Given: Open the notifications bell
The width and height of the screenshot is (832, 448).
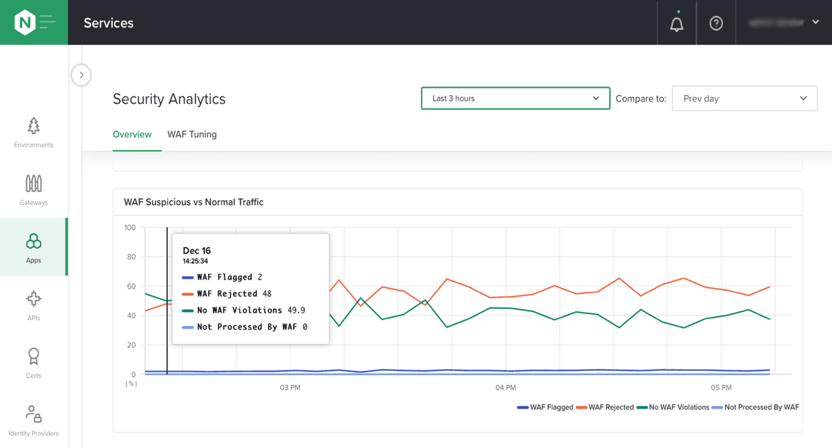Looking at the screenshot, I should pyautogui.click(x=677, y=23).
